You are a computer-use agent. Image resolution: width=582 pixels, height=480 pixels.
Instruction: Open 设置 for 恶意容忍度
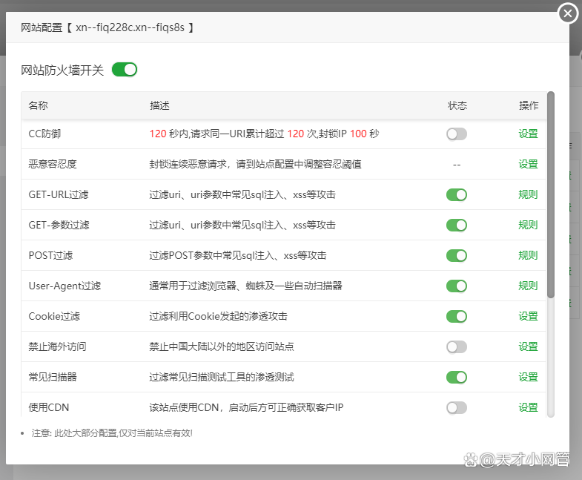528,165
